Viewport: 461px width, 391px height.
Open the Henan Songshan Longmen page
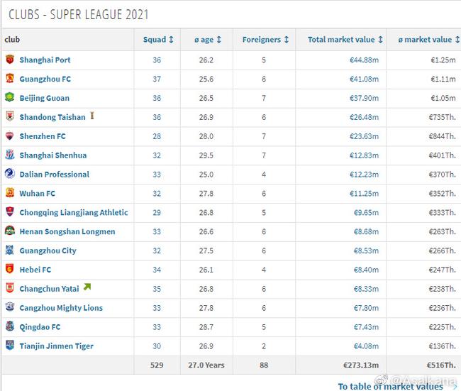pyautogui.click(x=67, y=231)
